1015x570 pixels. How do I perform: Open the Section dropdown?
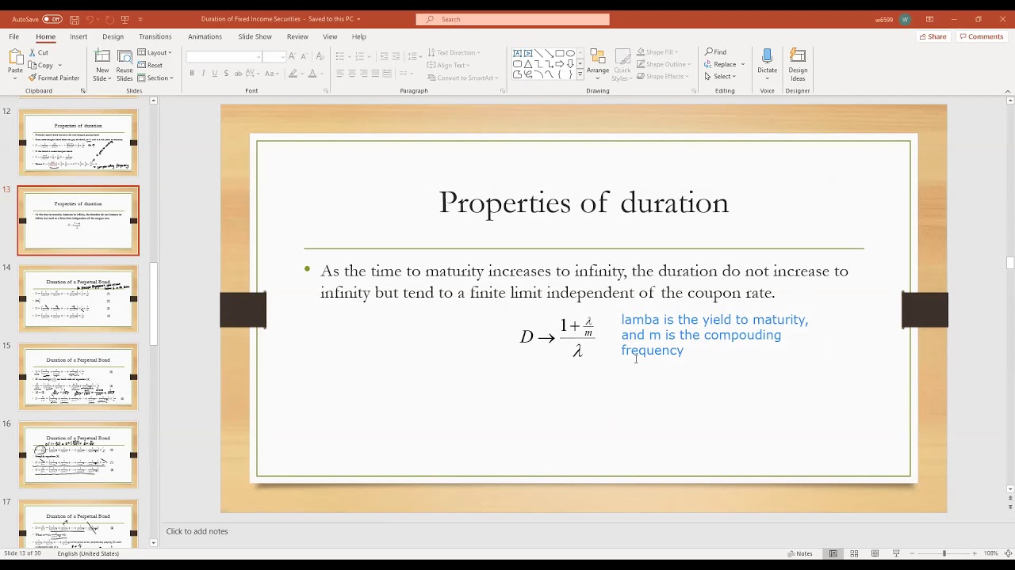point(155,78)
